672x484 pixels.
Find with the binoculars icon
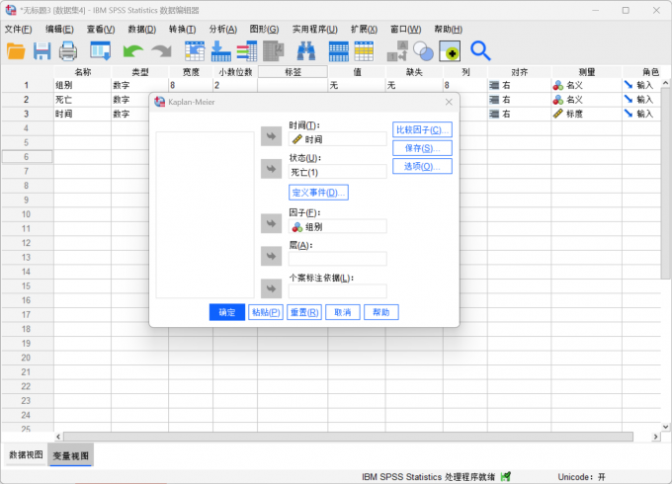[x=306, y=51]
